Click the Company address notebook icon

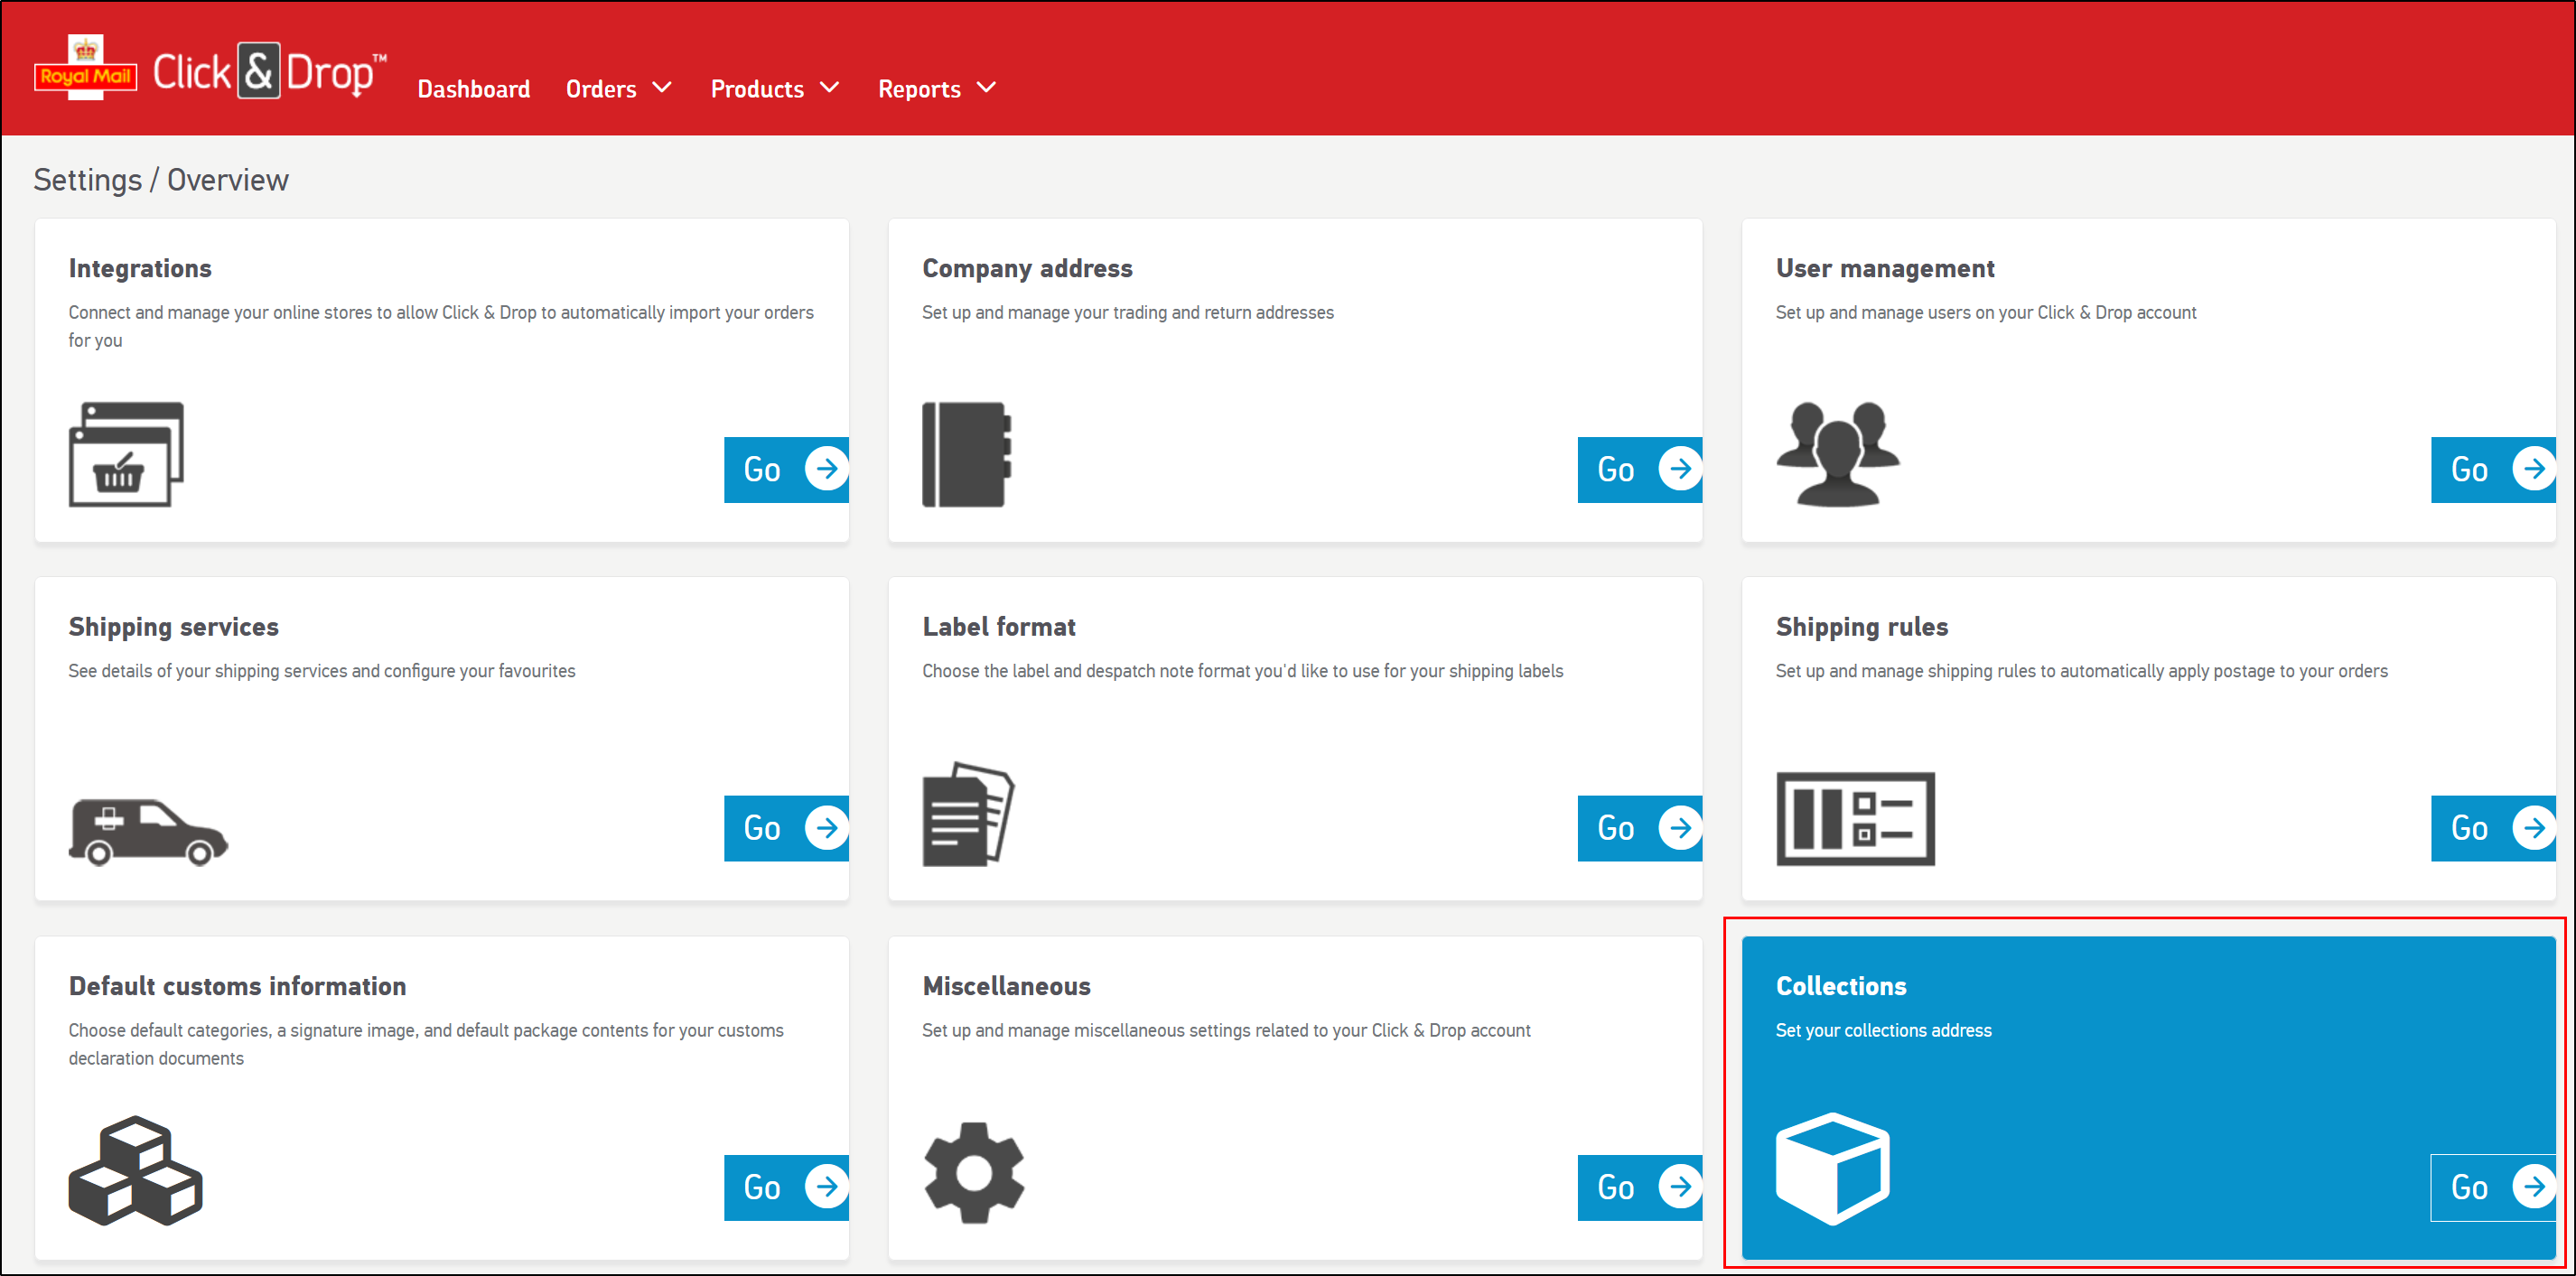965,454
